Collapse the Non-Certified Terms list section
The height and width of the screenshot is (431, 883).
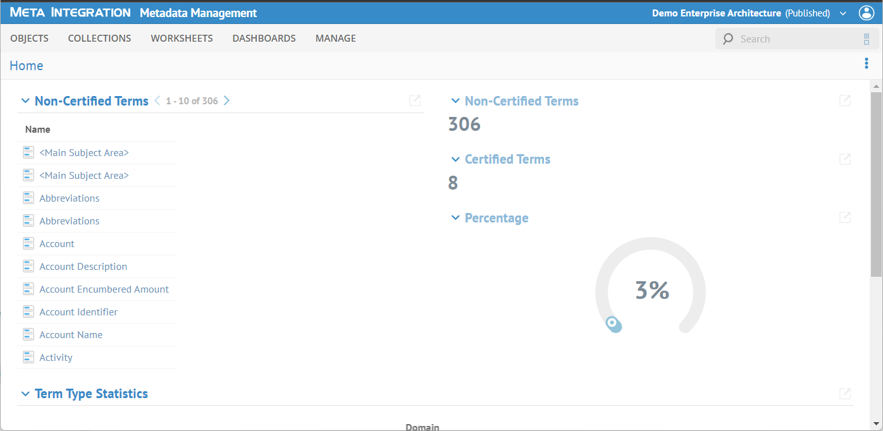tap(25, 101)
